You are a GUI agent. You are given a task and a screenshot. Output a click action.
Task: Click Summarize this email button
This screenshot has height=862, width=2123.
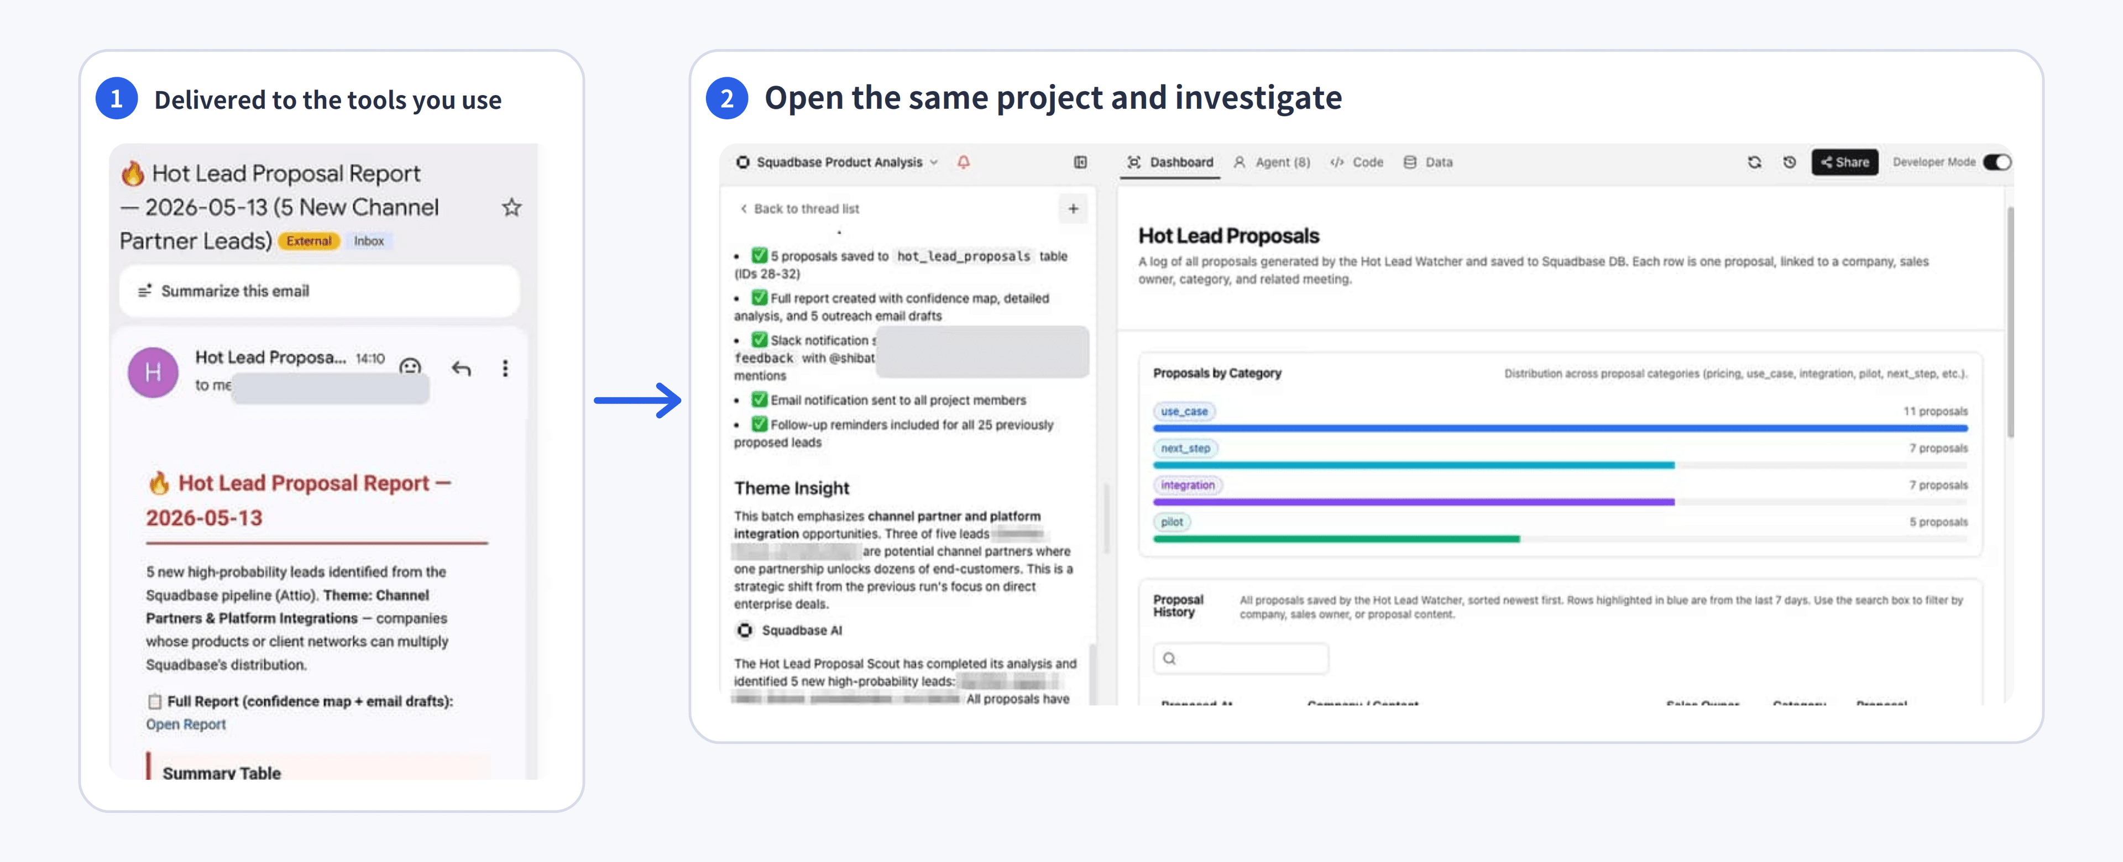(319, 291)
